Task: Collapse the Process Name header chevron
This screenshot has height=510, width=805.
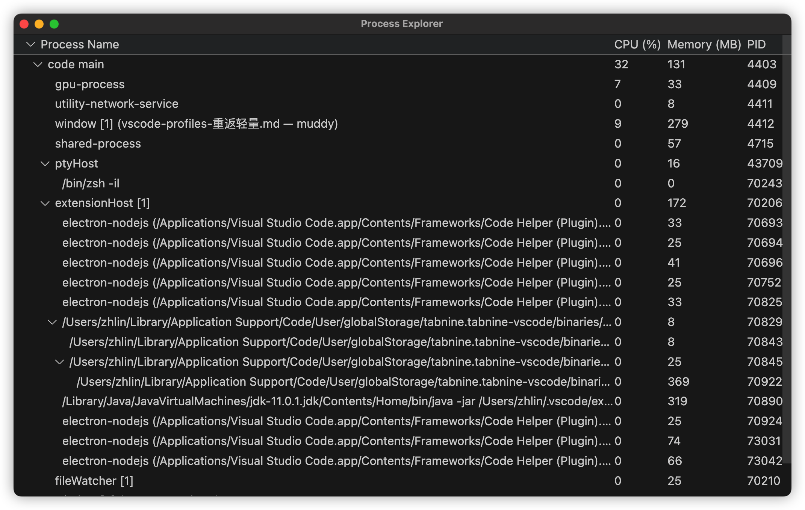Action: click(x=30, y=45)
